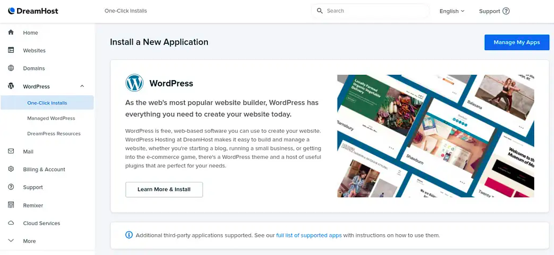Image resolution: width=554 pixels, height=255 pixels.
Task: Click the More sidebar label
Action: coord(29,241)
